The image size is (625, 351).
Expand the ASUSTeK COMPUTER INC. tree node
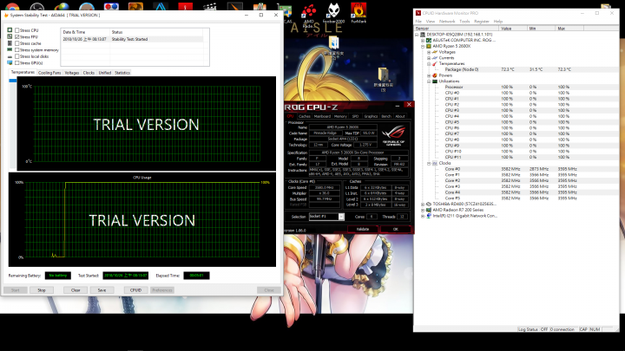[423, 40]
